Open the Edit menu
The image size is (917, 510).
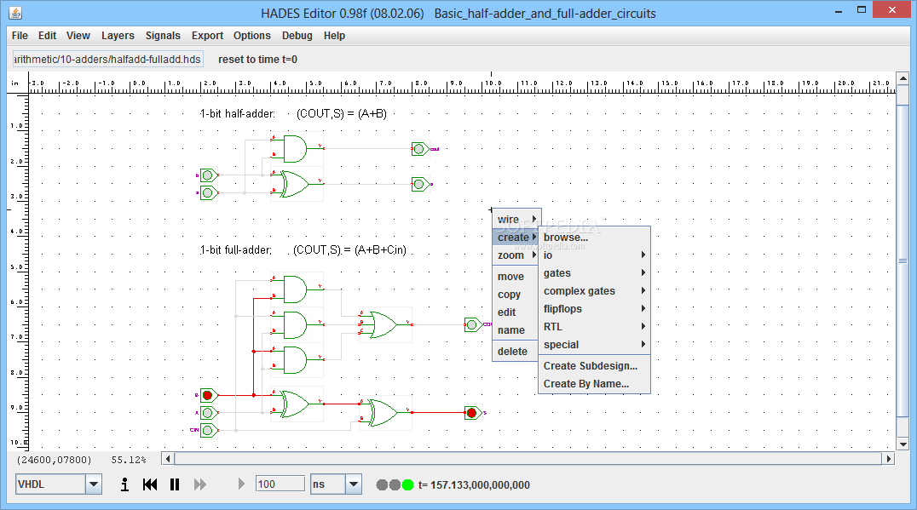(x=47, y=36)
